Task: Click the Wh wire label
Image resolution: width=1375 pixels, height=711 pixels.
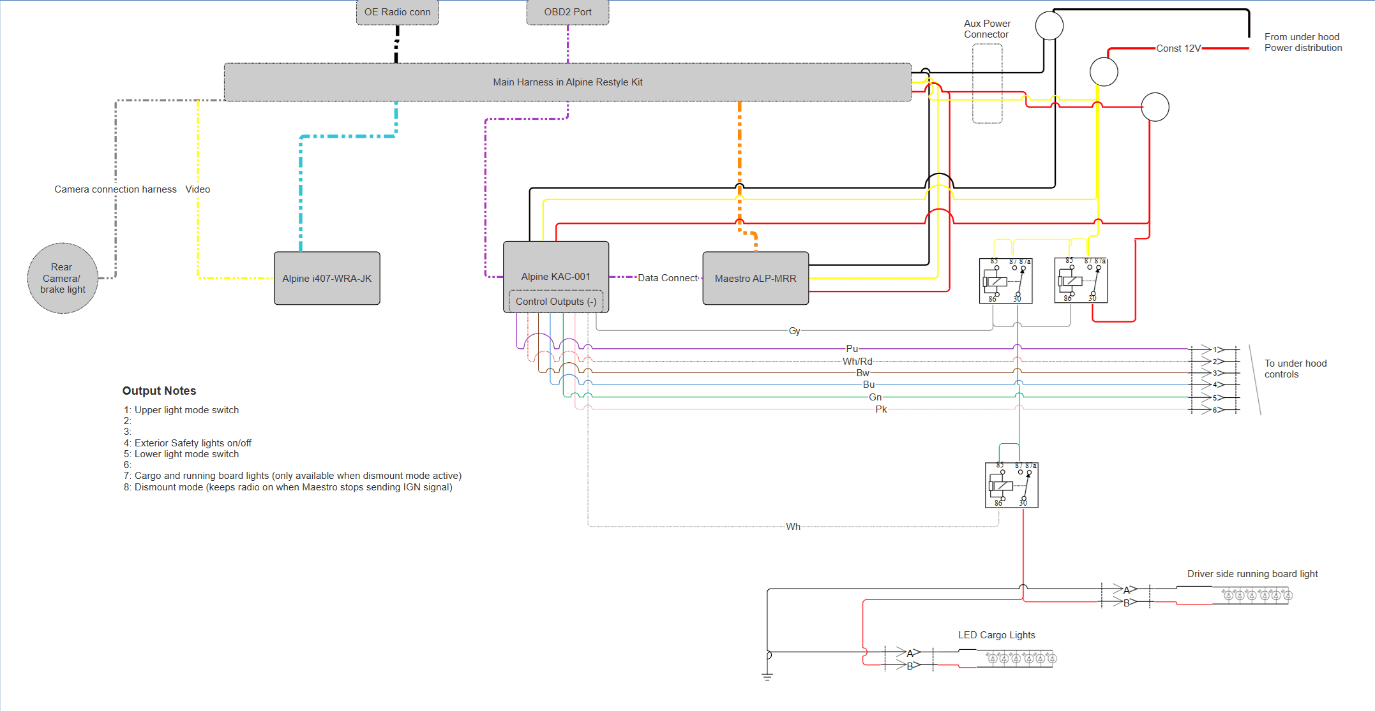Action: (x=793, y=527)
